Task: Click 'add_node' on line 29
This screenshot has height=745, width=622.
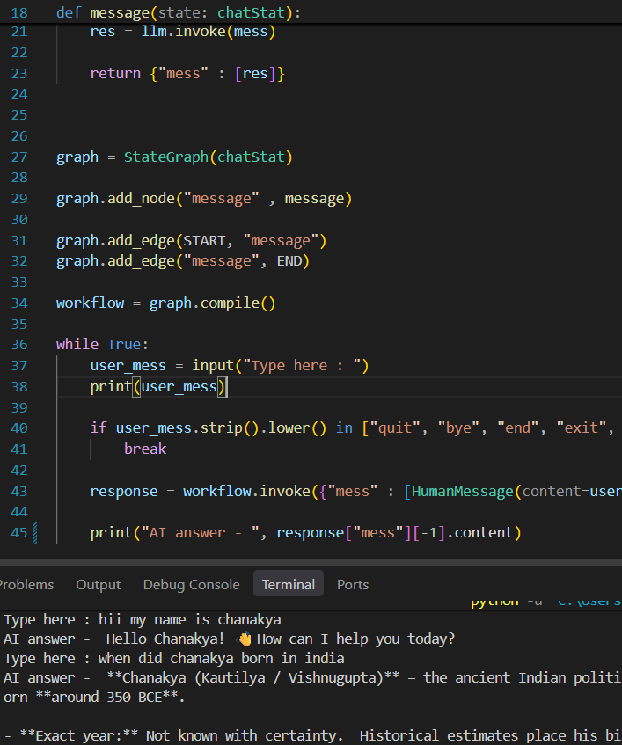Action: [141, 199]
